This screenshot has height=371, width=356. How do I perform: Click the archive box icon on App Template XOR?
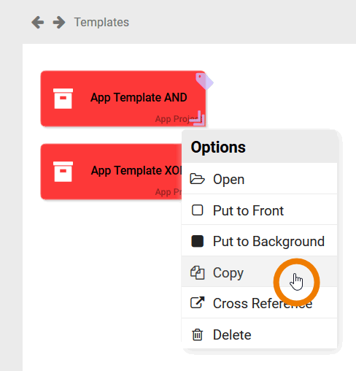tap(63, 172)
